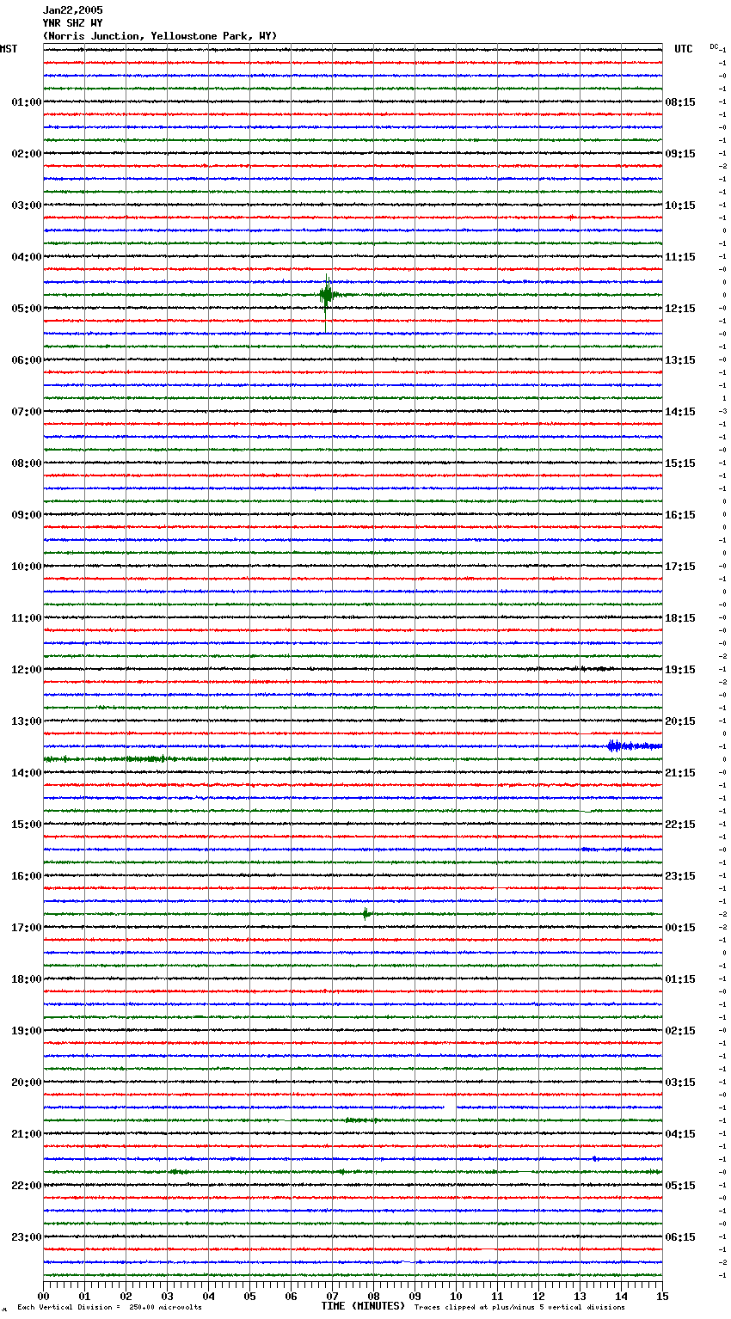
Task: Click the "TIME (MINUTES)" axis title
Action: (363, 1306)
